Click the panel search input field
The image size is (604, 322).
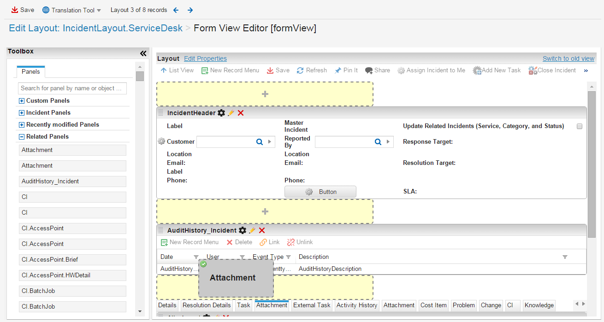point(72,88)
